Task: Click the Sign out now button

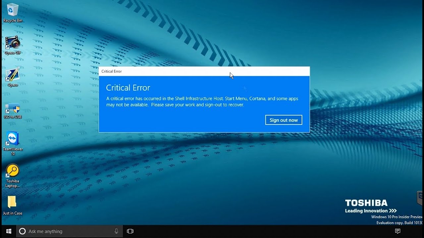Action: tap(284, 120)
